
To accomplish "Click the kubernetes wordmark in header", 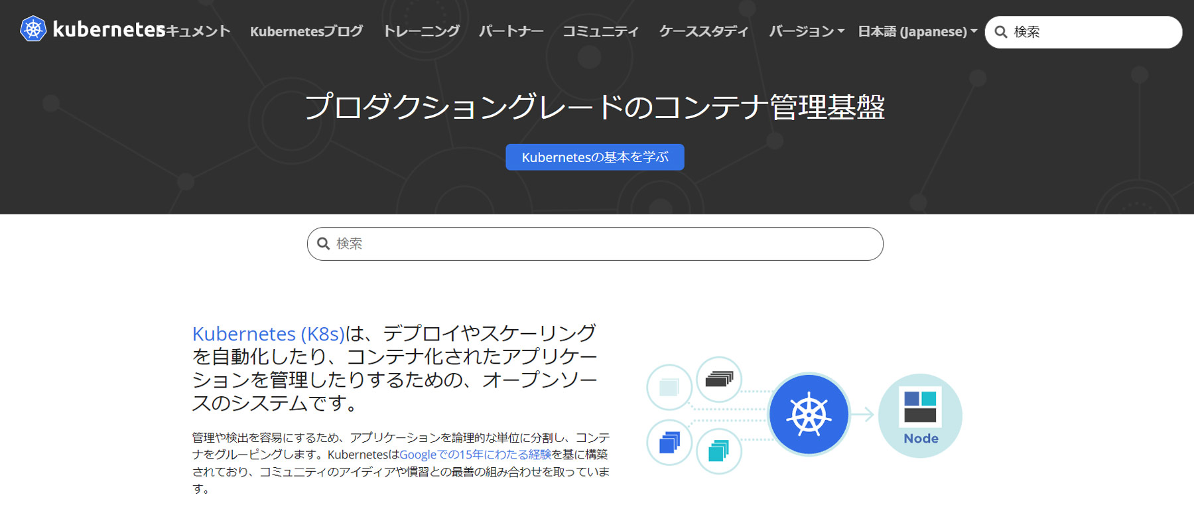I will tap(109, 29).
